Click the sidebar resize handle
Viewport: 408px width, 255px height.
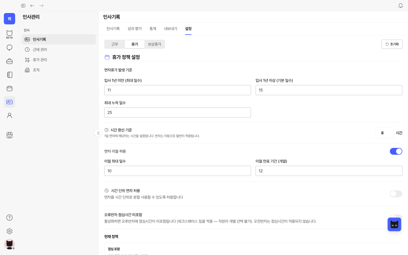(x=98, y=133)
